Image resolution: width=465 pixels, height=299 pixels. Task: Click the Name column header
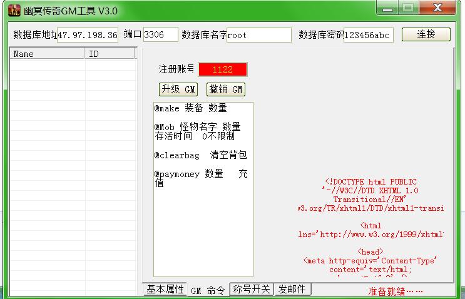pyautogui.click(x=48, y=54)
